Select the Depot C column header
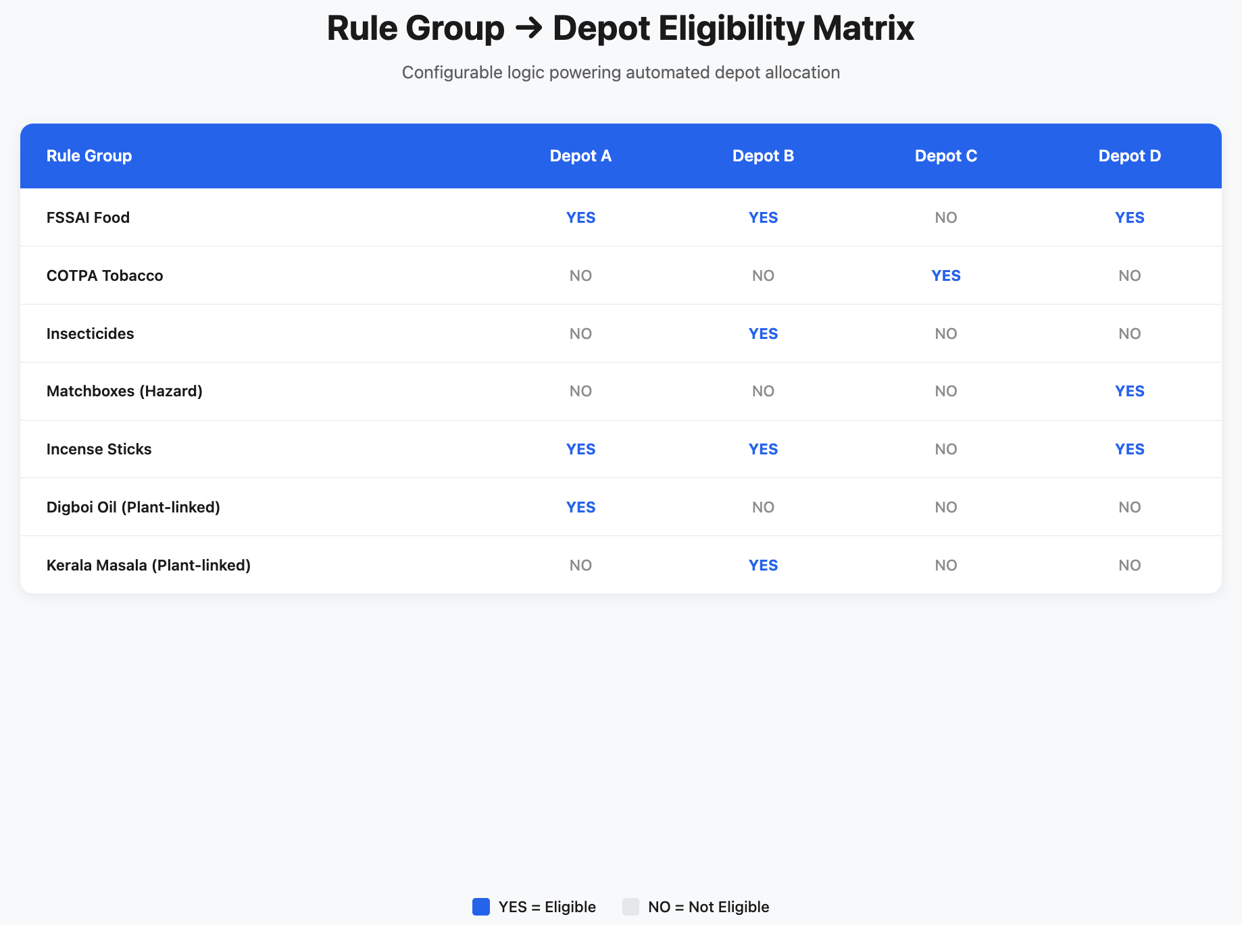The image size is (1242, 925). (945, 156)
